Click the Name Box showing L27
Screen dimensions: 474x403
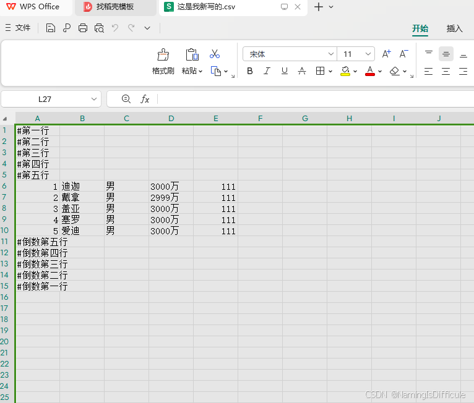[45, 99]
